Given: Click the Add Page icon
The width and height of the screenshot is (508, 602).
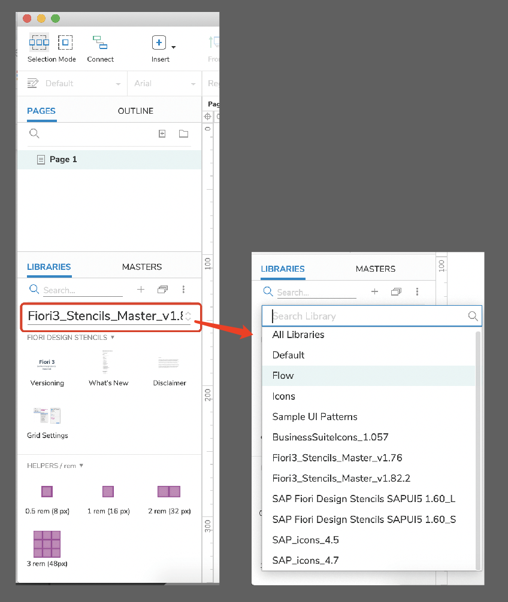Looking at the screenshot, I should click(162, 133).
